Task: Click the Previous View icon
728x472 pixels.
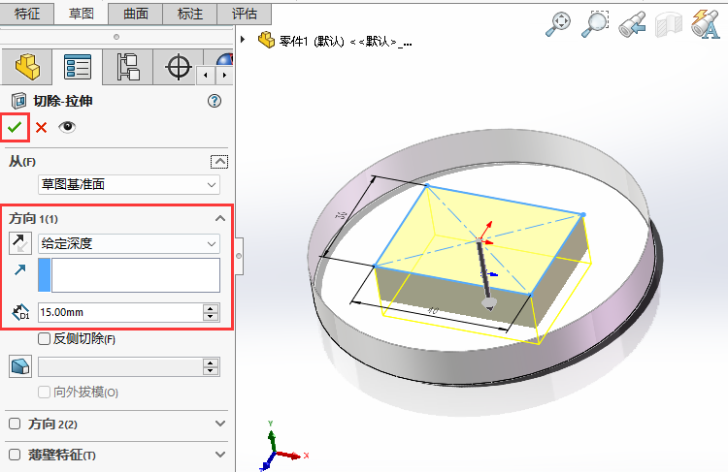Action: pos(632,23)
